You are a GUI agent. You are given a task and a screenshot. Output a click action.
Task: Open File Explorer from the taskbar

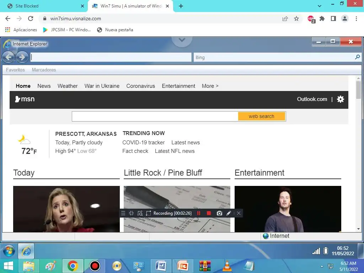point(28,266)
